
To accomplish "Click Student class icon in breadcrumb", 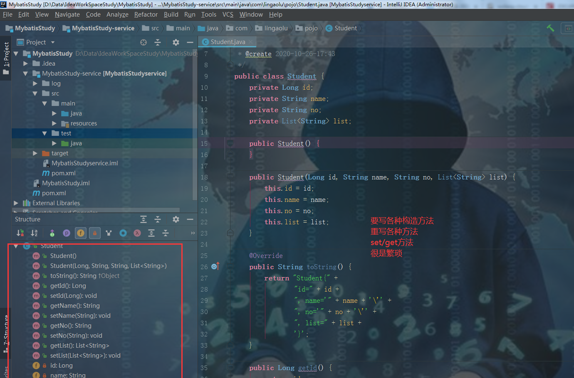I will [329, 28].
